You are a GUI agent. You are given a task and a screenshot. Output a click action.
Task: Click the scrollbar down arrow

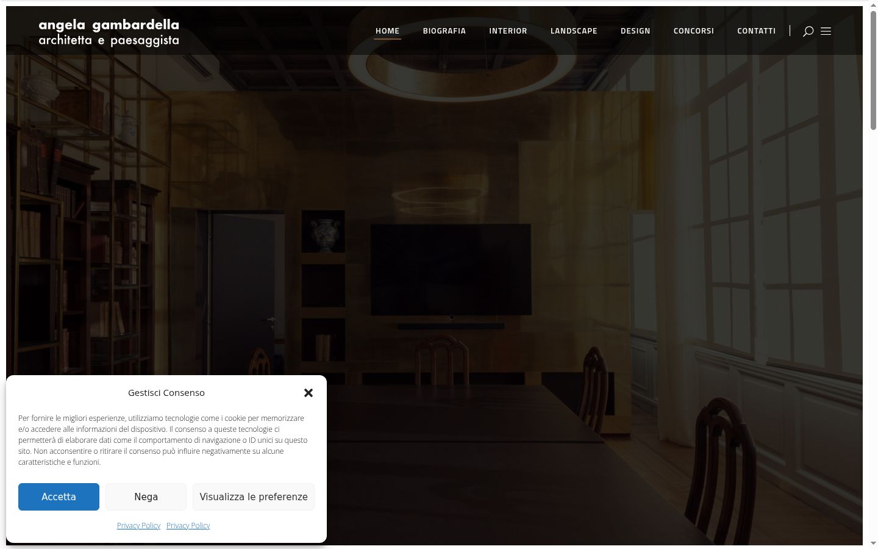click(873, 542)
